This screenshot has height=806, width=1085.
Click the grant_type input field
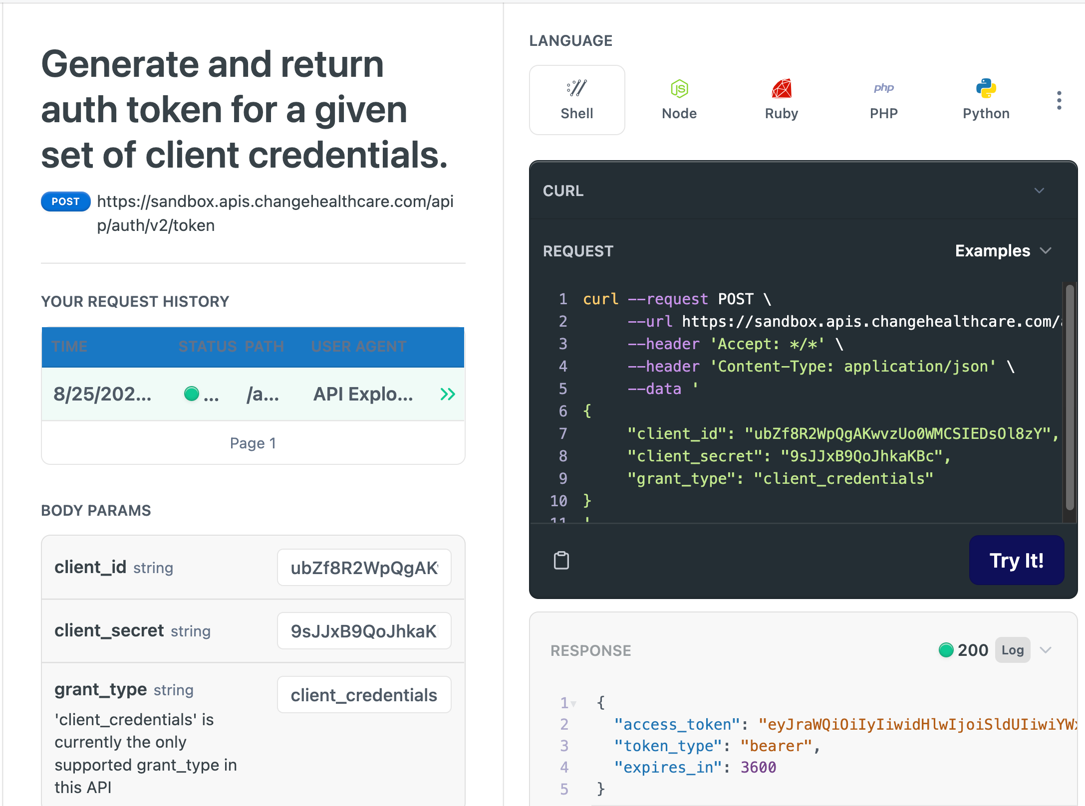(x=364, y=695)
